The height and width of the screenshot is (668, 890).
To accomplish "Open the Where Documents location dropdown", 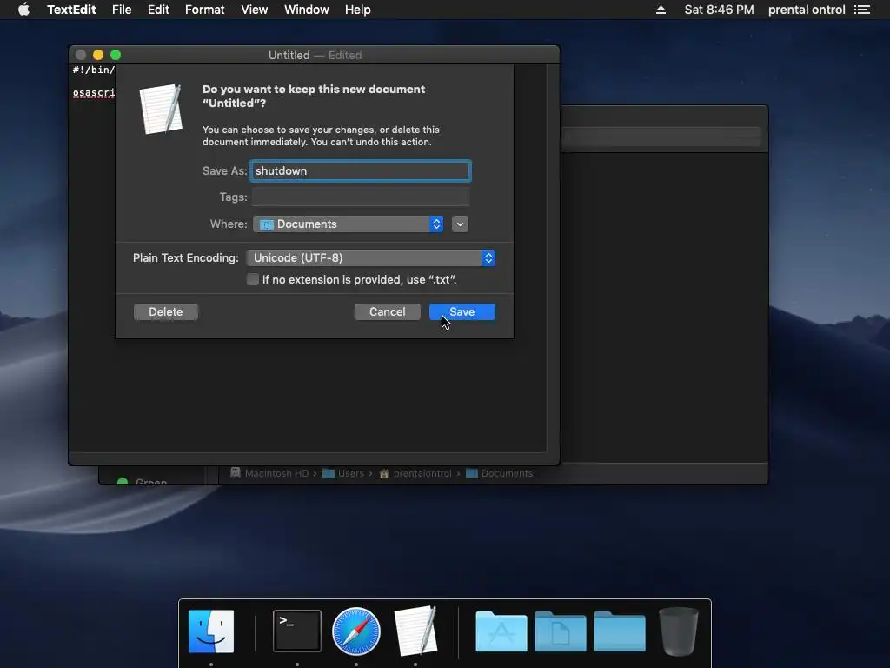I will coord(348,224).
